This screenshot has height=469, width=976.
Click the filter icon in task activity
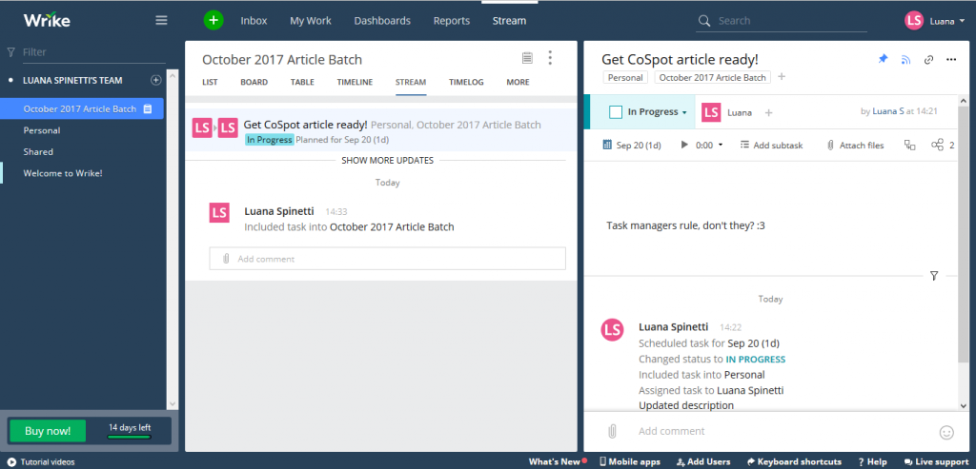tap(934, 276)
